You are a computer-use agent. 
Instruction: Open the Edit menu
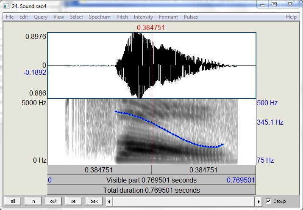(x=24, y=17)
